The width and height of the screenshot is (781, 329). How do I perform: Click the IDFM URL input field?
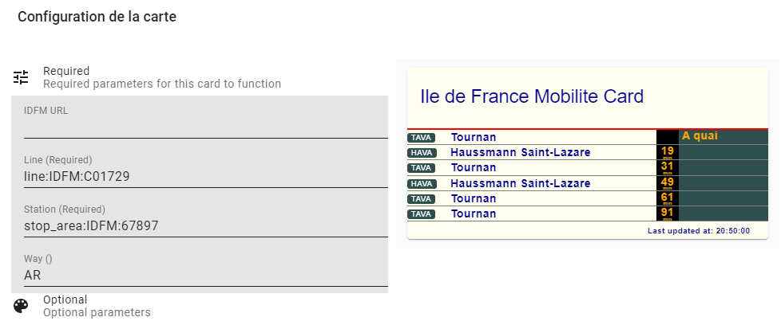(x=206, y=121)
